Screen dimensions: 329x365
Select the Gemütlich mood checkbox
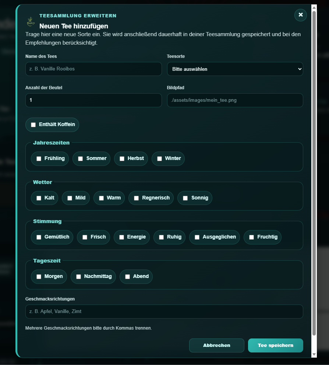coord(39,237)
